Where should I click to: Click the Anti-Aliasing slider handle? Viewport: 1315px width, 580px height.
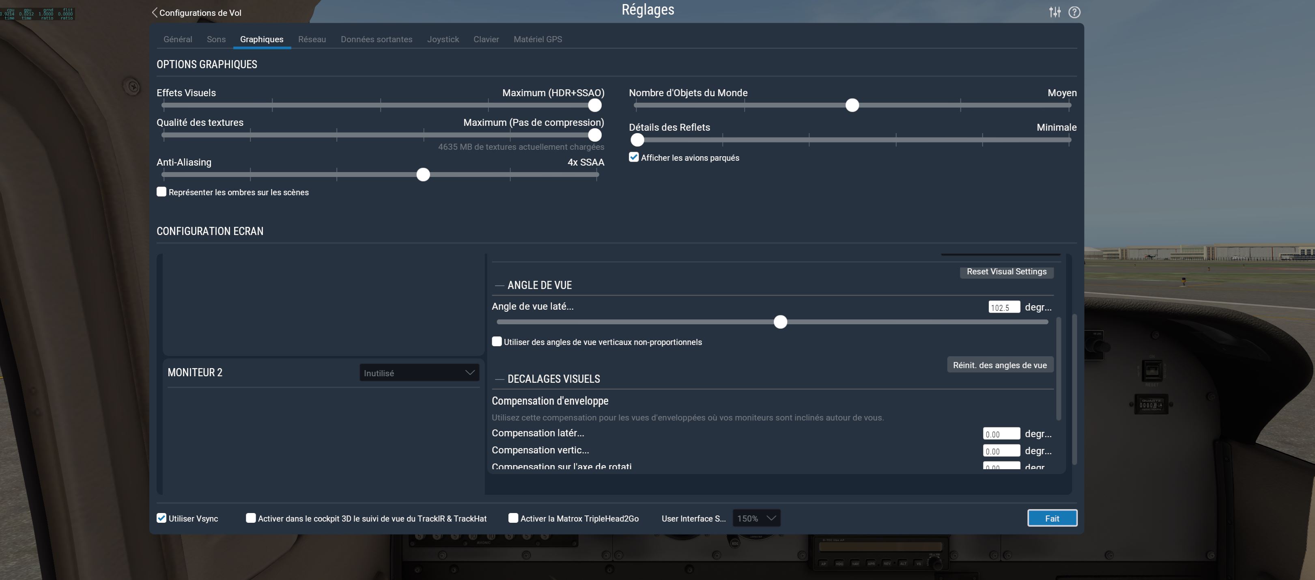[x=423, y=175]
